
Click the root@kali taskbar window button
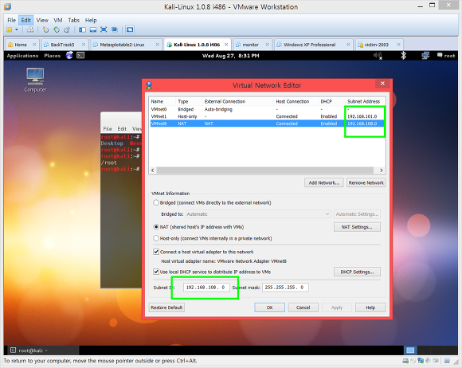[x=43, y=350]
